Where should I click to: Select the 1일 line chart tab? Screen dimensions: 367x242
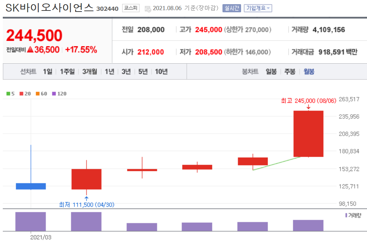[48, 71]
